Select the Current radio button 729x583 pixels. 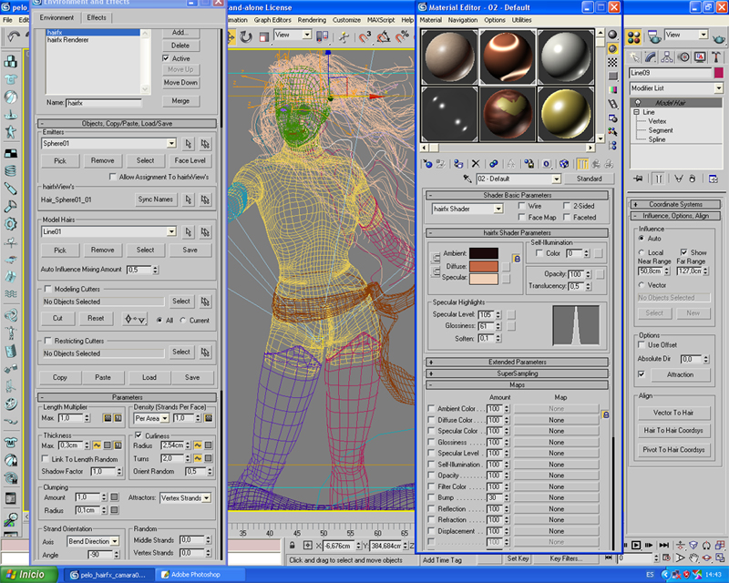tap(183, 321)
